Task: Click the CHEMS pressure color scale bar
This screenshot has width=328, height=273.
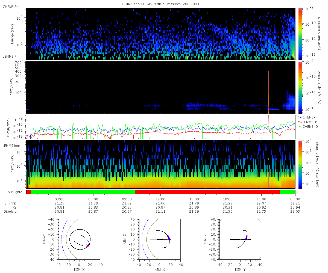Action: [300, 34]
